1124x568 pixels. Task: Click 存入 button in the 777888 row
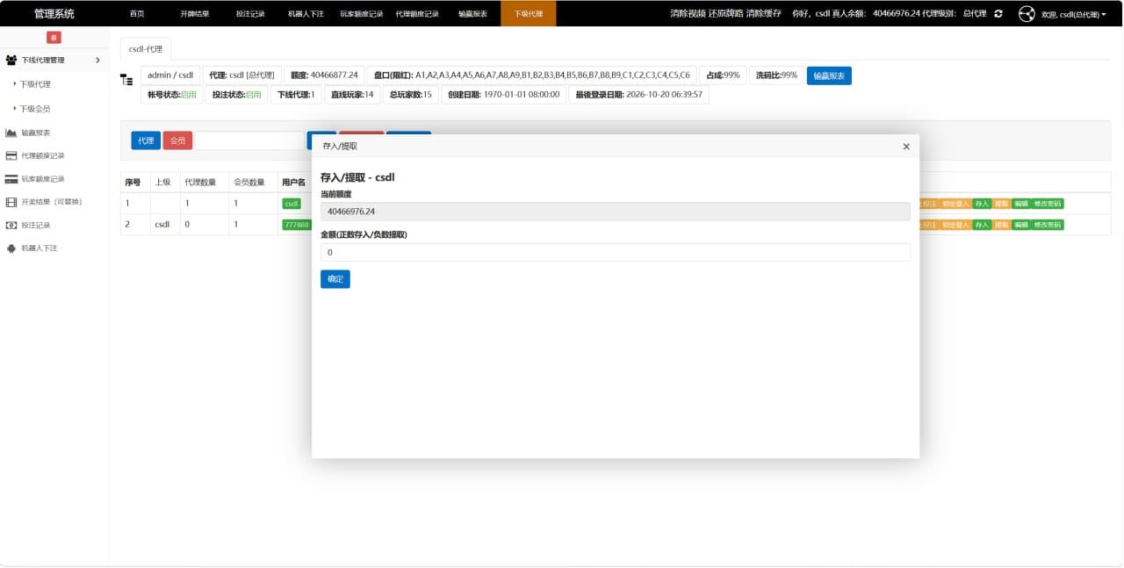click(x=982, y=225)
